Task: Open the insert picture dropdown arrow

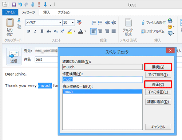Action: coord(174,33)
